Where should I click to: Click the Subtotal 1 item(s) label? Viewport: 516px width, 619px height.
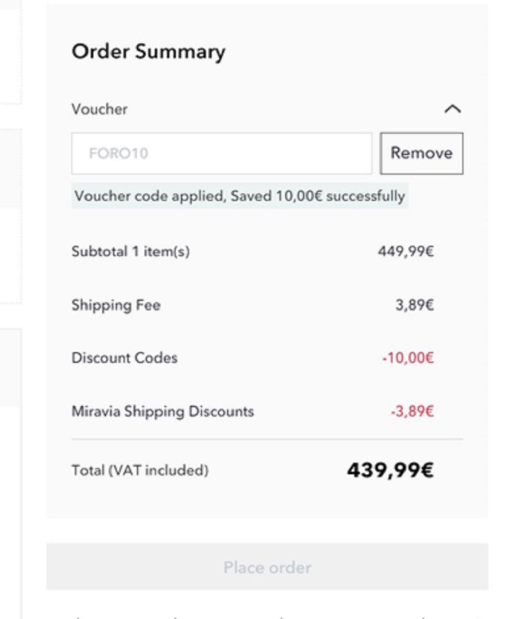131,251
